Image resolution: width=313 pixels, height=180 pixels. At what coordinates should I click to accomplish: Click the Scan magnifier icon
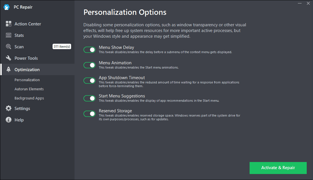click(x=8, y=47)
